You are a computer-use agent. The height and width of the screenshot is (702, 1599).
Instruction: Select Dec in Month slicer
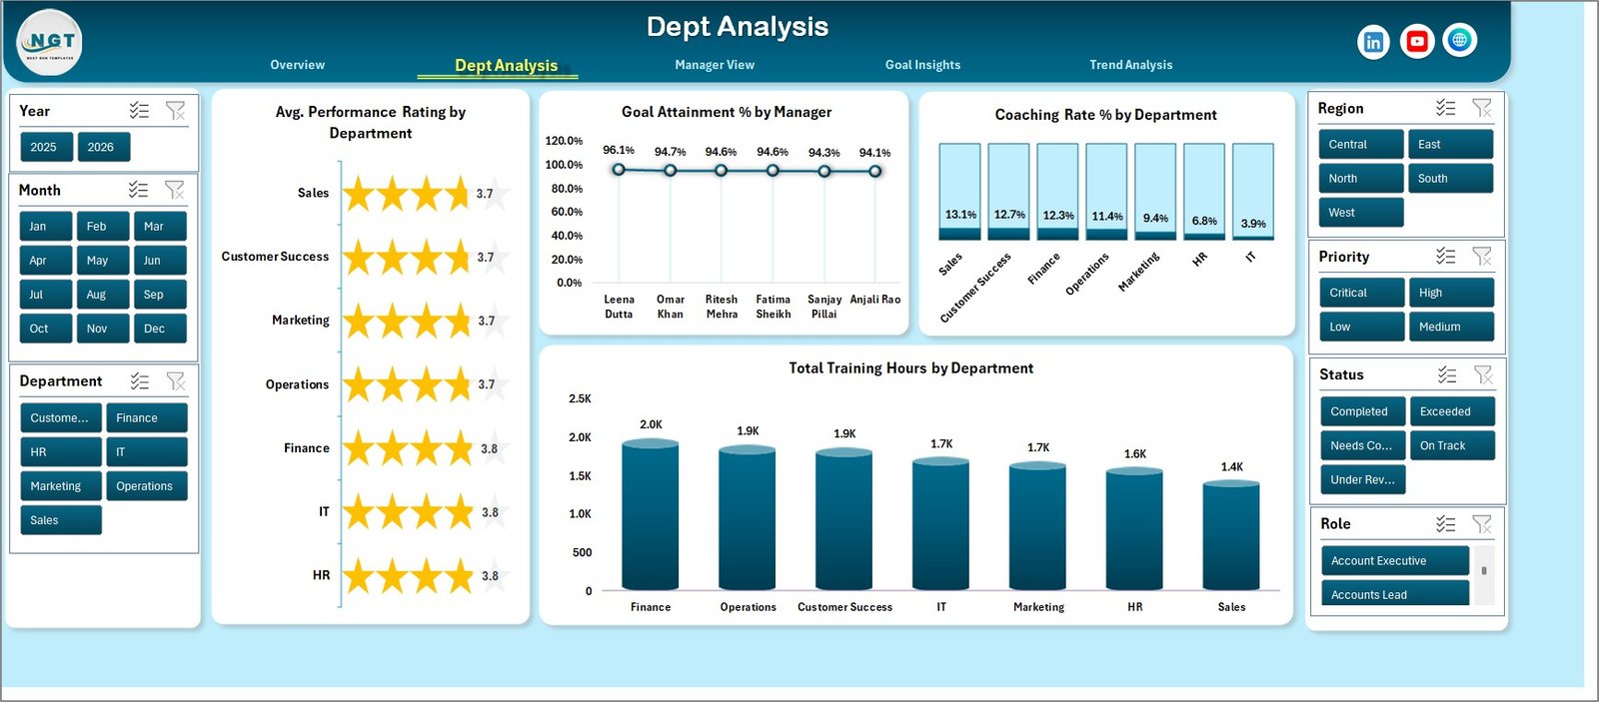160,329
